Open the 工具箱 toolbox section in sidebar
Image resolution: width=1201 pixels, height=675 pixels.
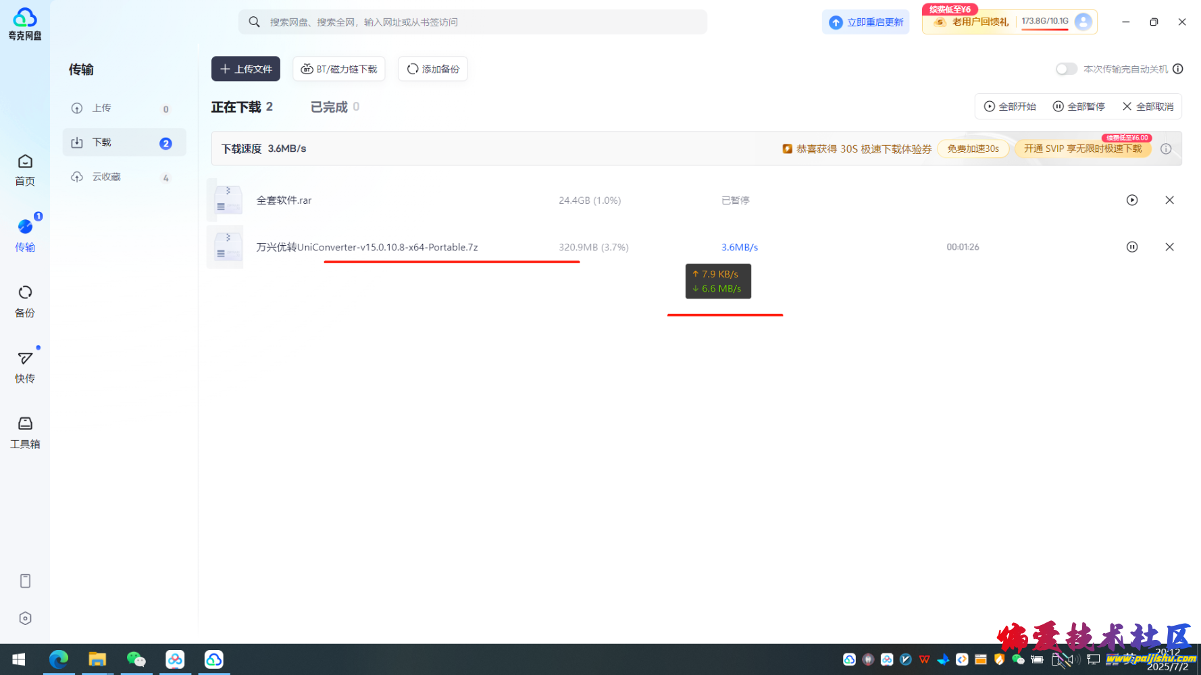pyautogui.click(x=25, y=431)
